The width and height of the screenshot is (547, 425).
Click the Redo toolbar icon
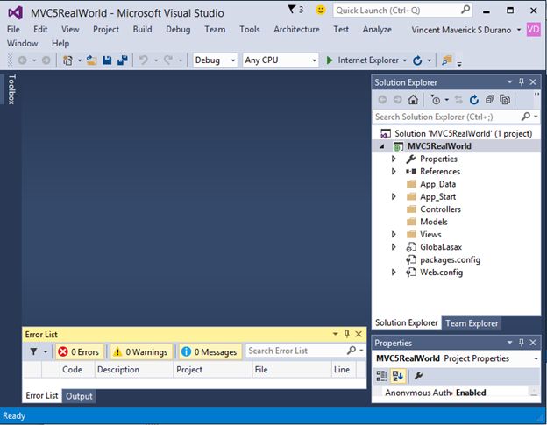168,60
